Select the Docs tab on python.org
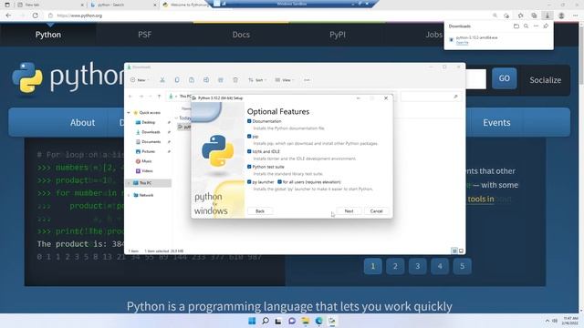The image size is (584, 328). coord(241,35)
